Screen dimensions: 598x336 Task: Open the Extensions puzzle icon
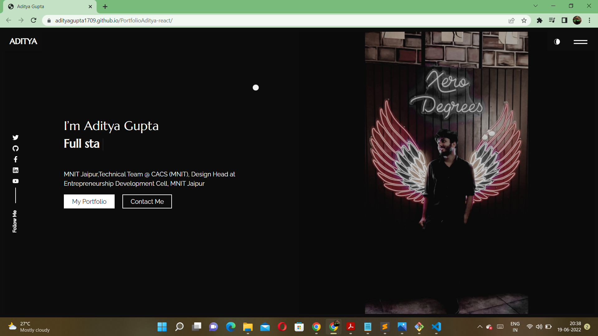click(539, 21)
